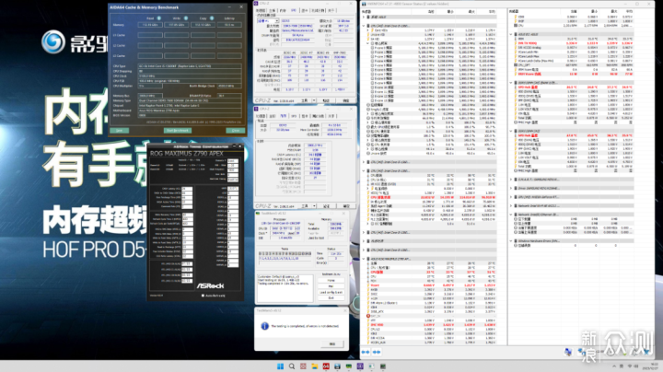
Task: Click the Mail button in TestMem5
Action: pos(331,286)
